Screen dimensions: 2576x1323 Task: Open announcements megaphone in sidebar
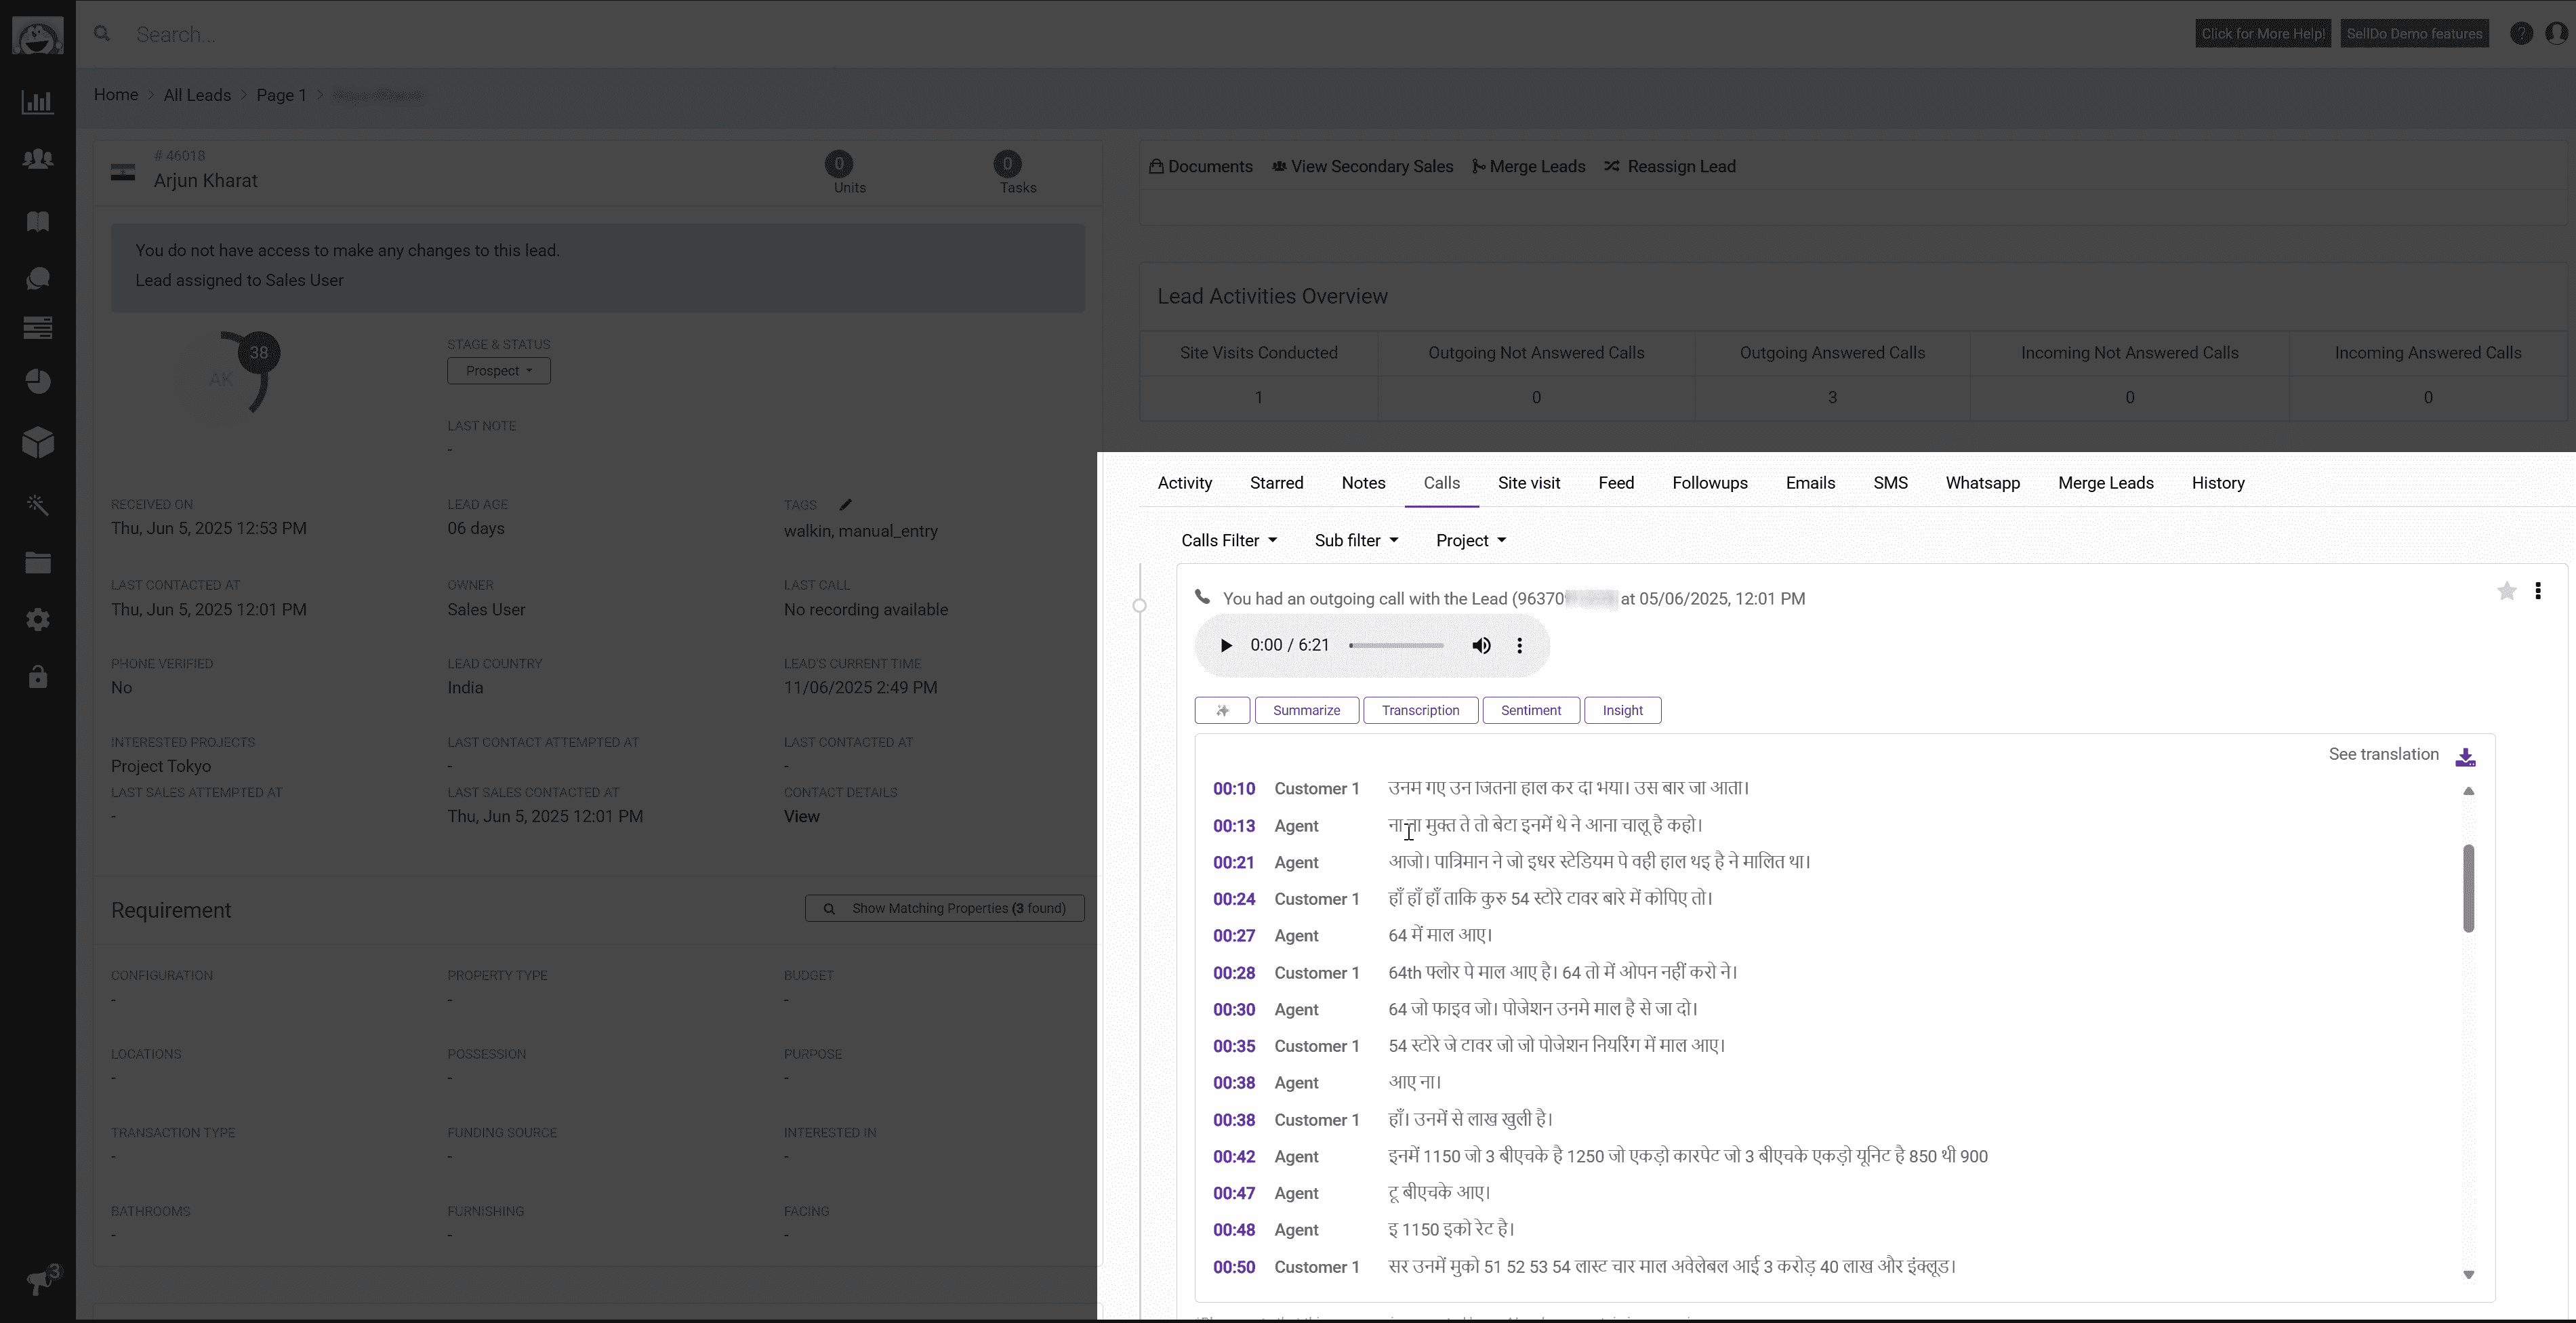click(38, 1281)
